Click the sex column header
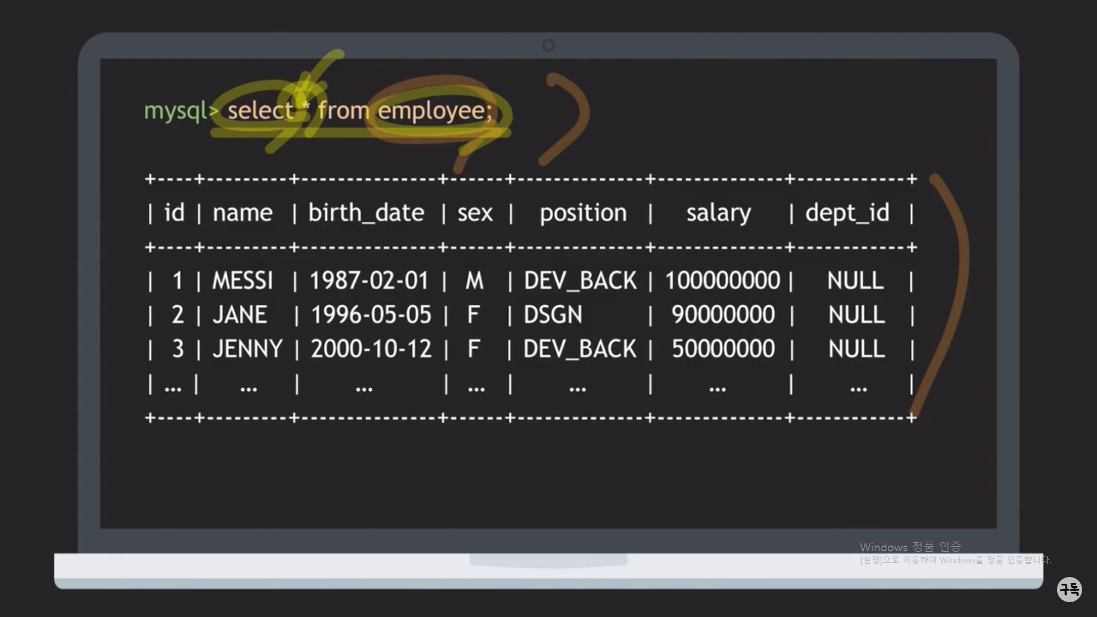The image size is (1097, 617). click(475, 213)
